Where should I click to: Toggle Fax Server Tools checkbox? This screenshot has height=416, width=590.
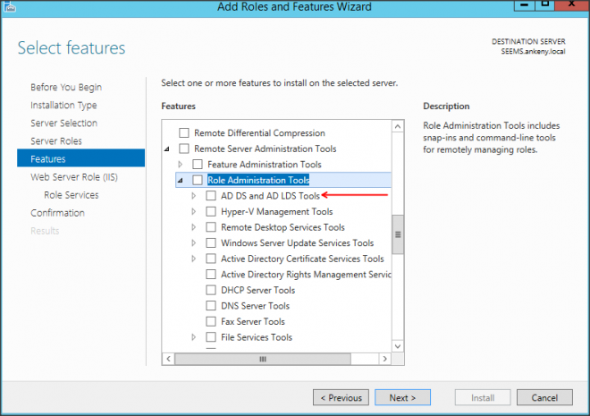tap(211, 321)
